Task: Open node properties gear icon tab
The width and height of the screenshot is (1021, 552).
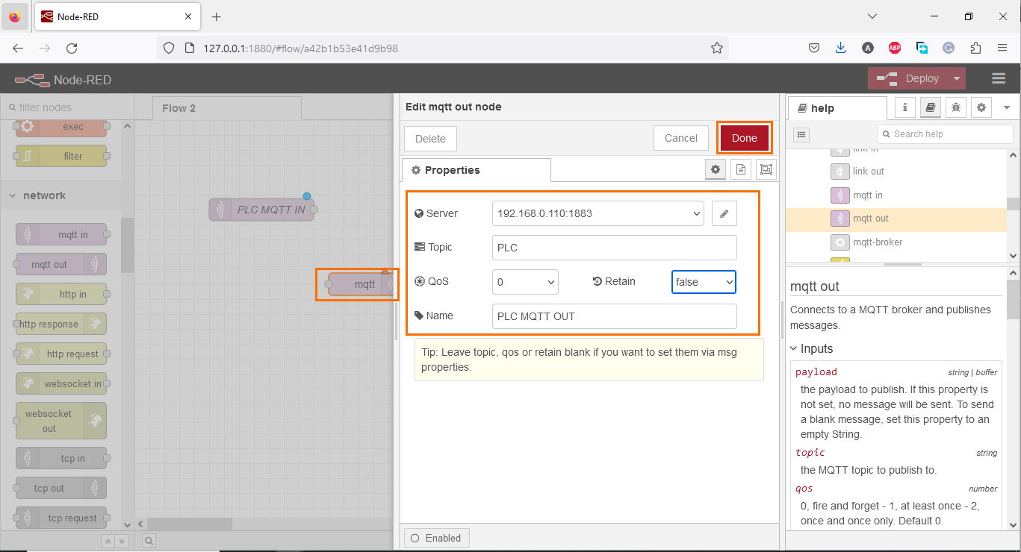Action: point(716,170)
